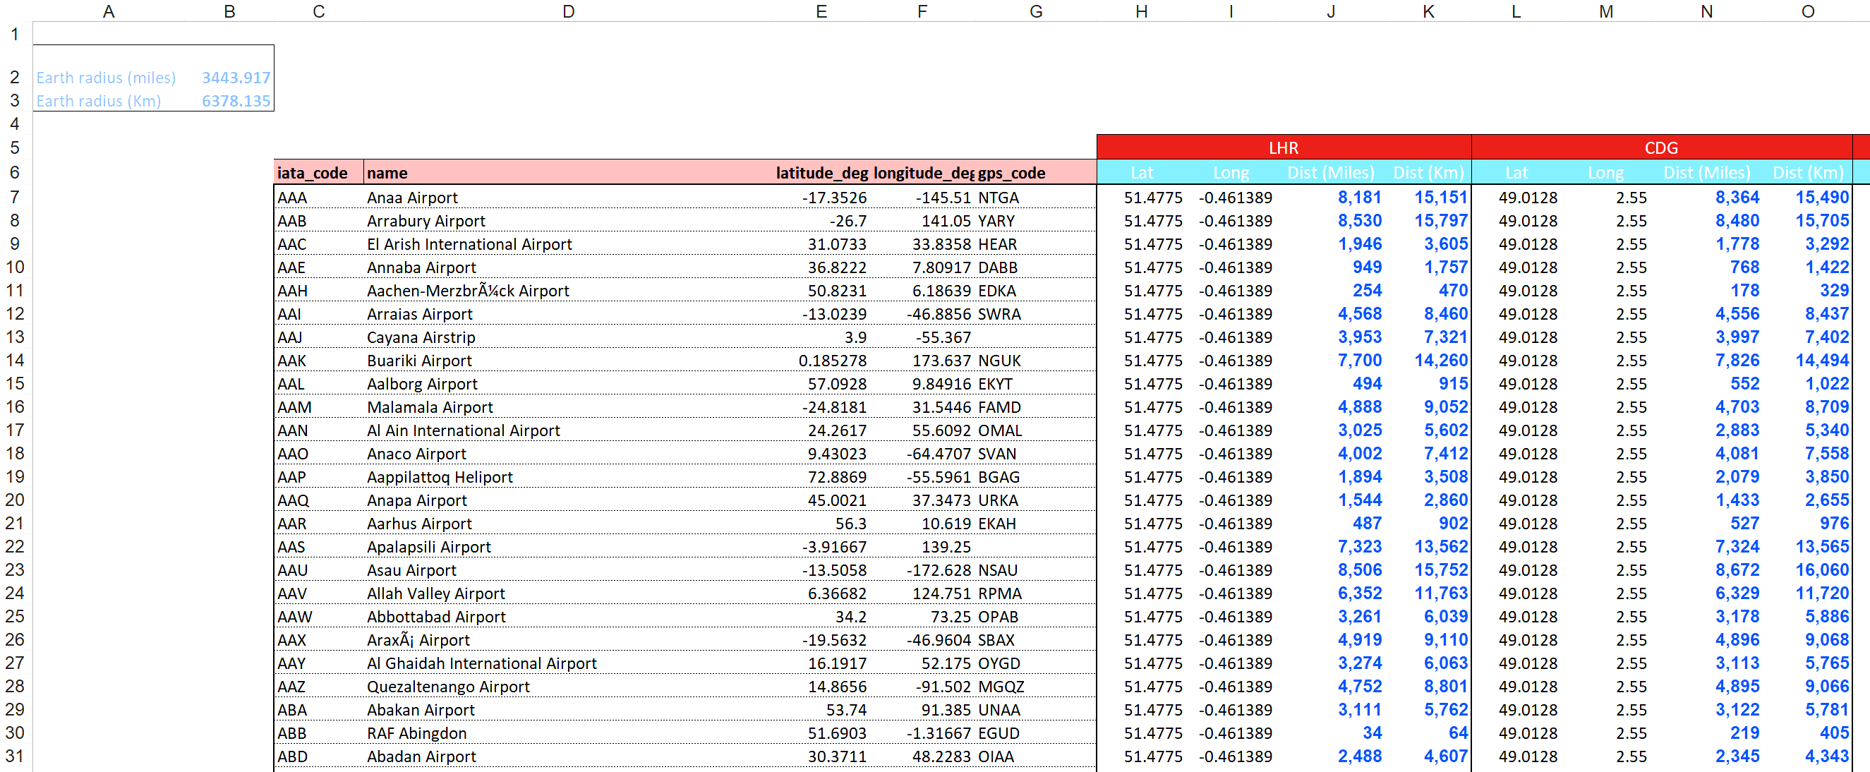This screenshot has width=1870, height=772.
Task: Select CDG Km value 15,705 for Arrabury
Action: (x=1808, y=221)
